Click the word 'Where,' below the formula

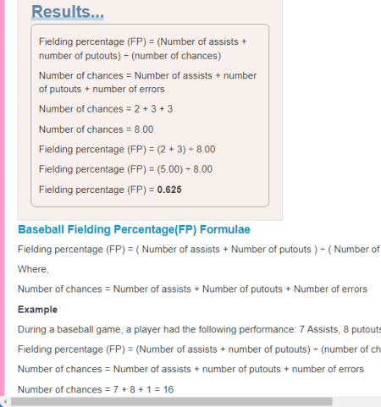33,269
